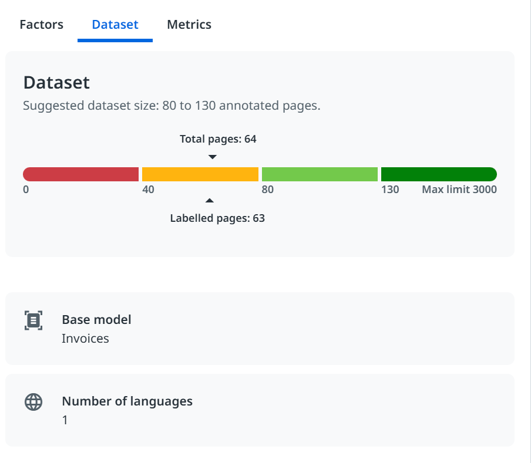Click the Total pages: 64 label
Image resolution: width=531 pixels, height=463 pixels.
tap(218, 139)
